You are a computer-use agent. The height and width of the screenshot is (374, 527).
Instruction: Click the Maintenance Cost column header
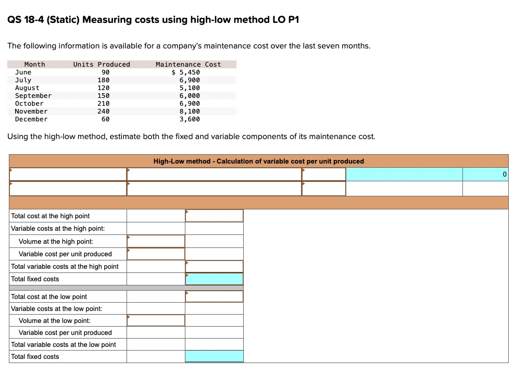[x=179, y=64]
